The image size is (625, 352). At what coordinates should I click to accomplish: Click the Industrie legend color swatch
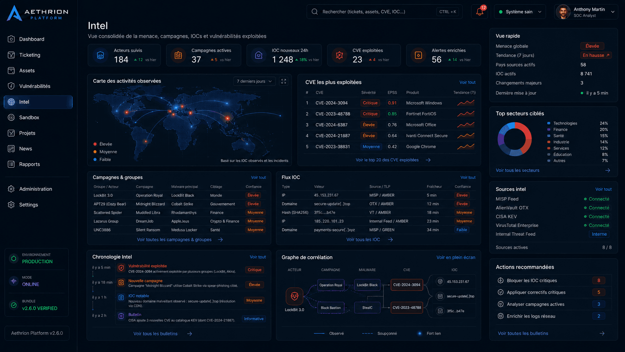click(x=548, y=142)
